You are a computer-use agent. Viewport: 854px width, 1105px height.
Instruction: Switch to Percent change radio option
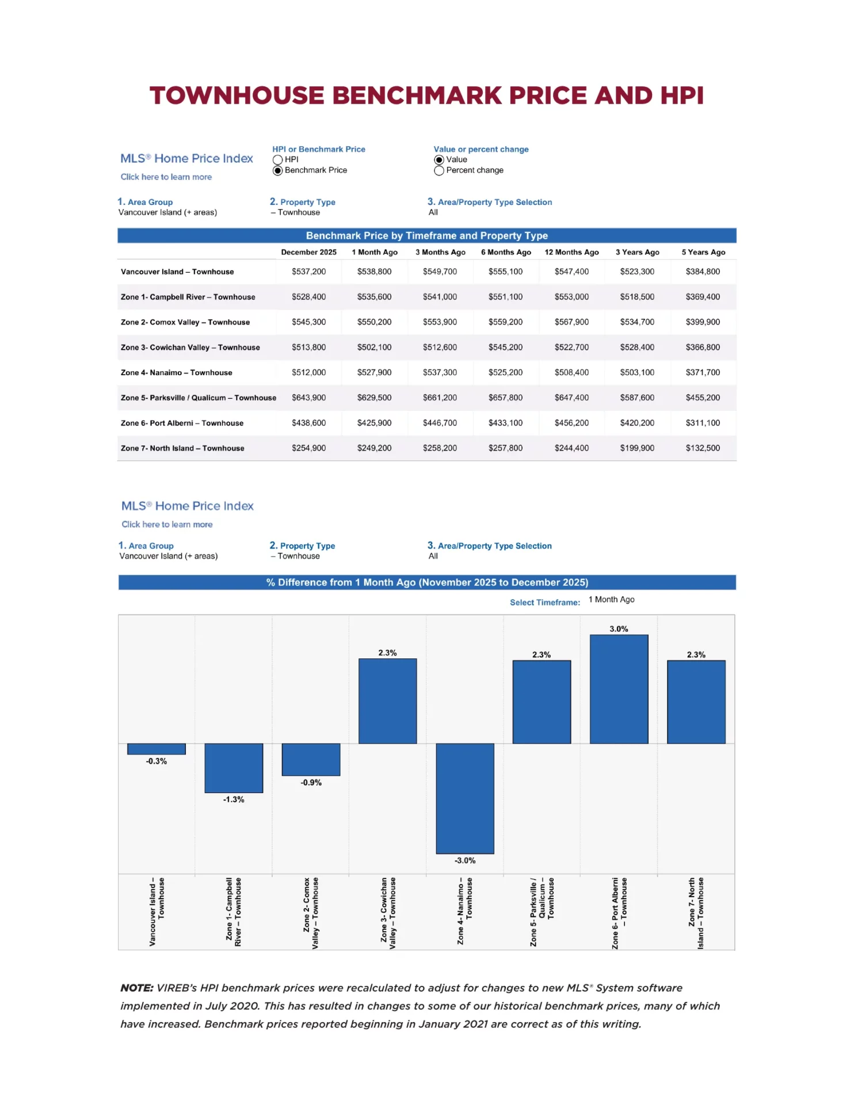(439, 170)
